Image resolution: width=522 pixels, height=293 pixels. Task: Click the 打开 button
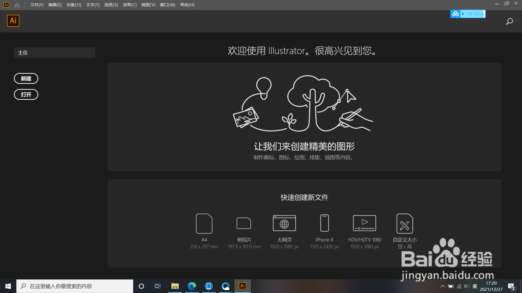coord(26,94)
